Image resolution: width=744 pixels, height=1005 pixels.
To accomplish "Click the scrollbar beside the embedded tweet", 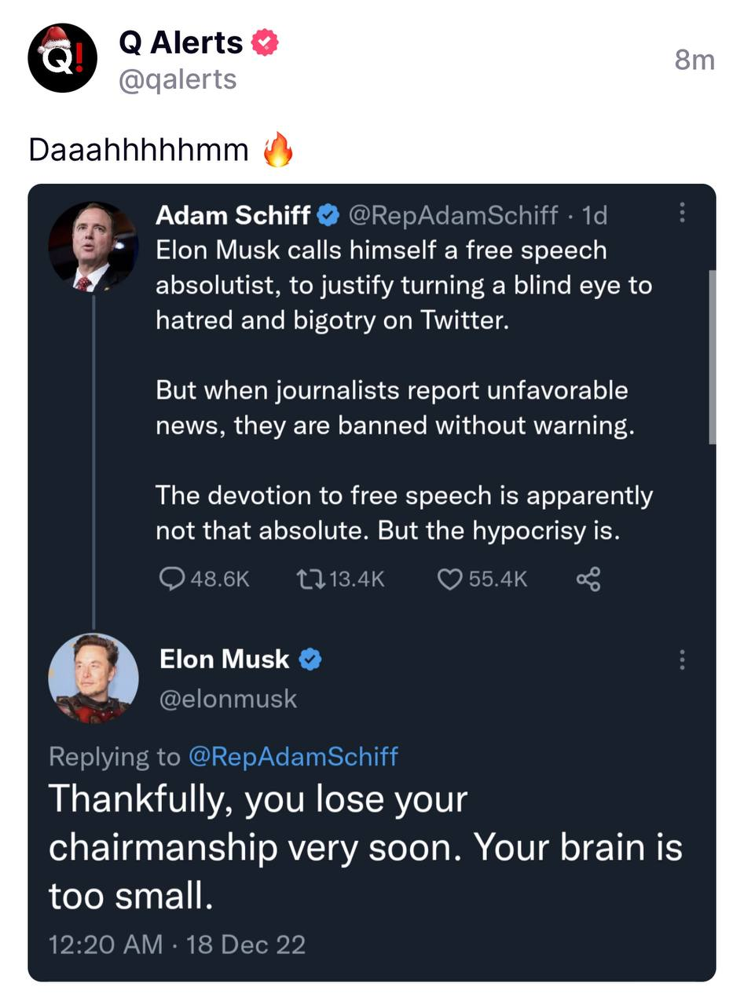I will tap(713, 357).
